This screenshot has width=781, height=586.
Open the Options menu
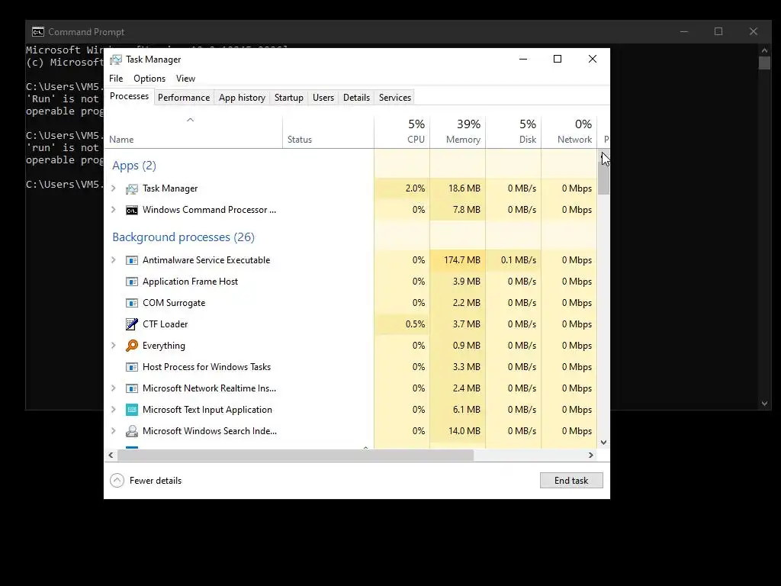(x=149, y=79)
